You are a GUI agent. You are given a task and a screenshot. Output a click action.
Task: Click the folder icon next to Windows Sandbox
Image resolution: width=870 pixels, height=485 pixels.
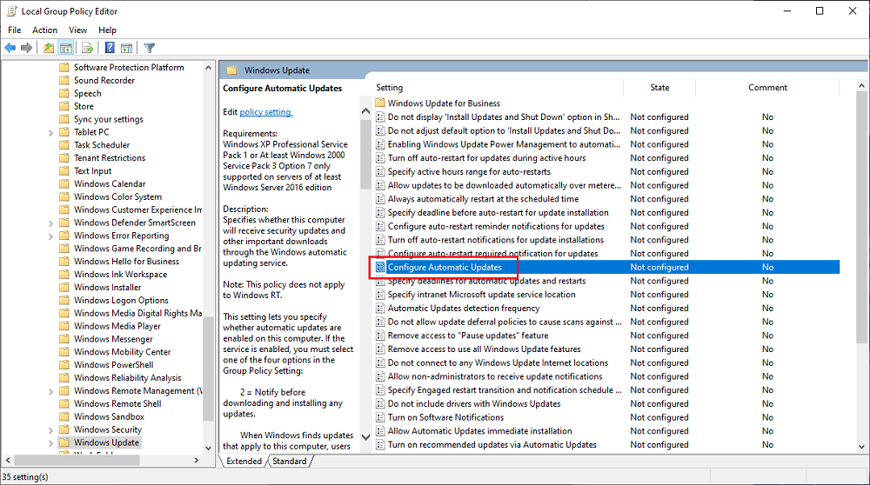64,416
